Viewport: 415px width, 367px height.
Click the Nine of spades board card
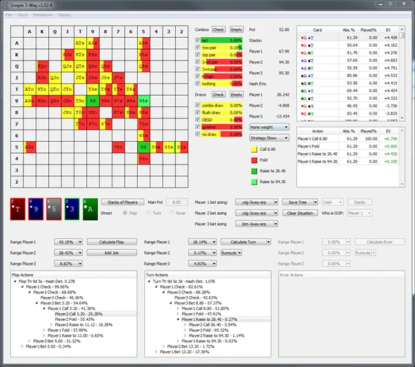35,209
